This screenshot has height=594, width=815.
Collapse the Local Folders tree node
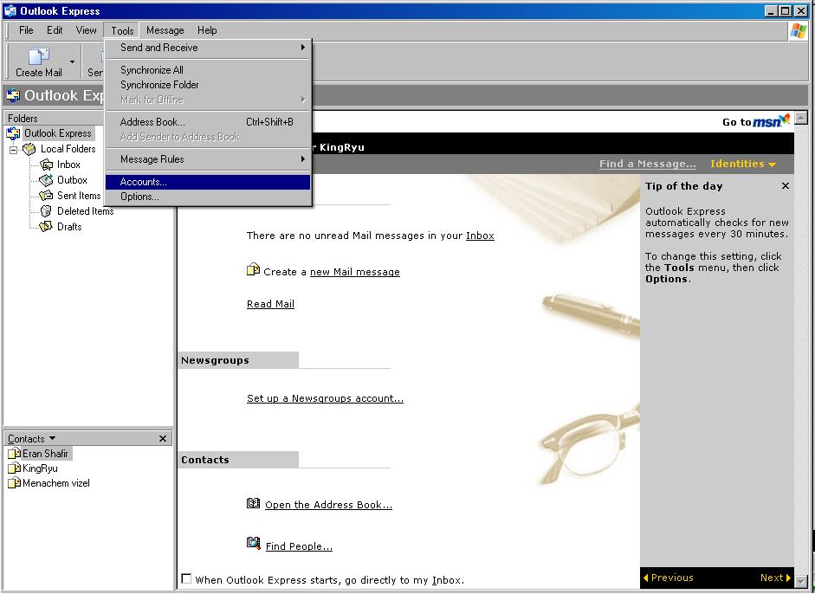pyautogui.click(x=14, y=150)
